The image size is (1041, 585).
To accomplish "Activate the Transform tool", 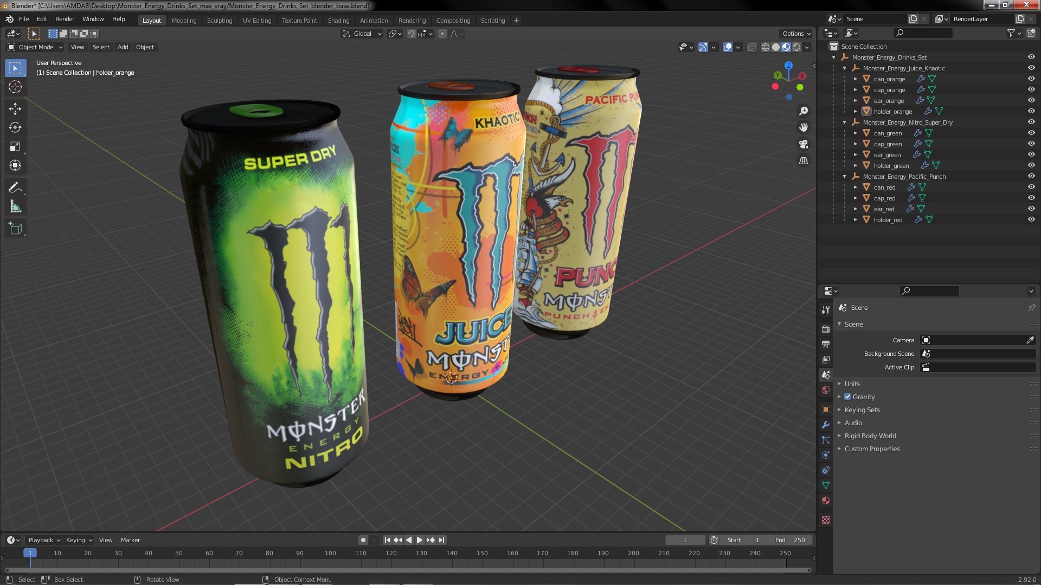I will (15, 166).
